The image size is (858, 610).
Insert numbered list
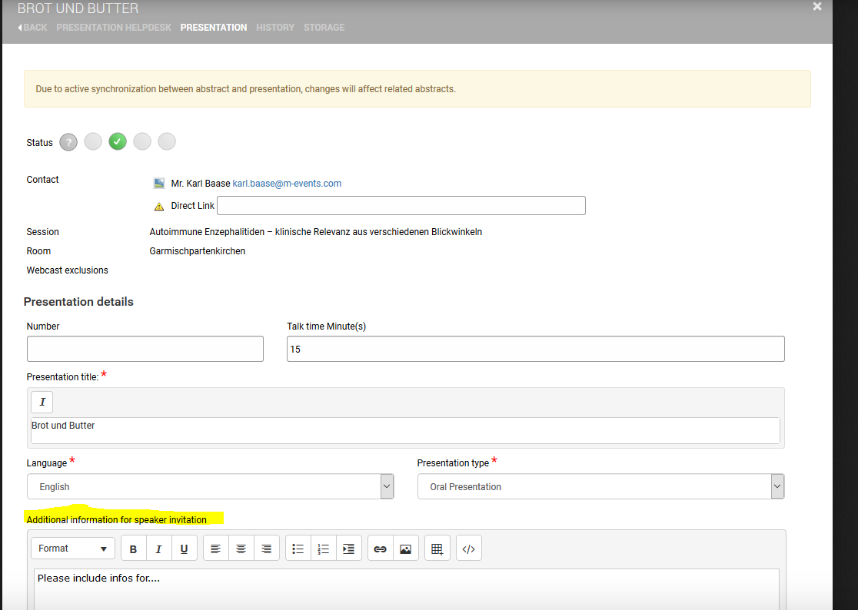324,549
